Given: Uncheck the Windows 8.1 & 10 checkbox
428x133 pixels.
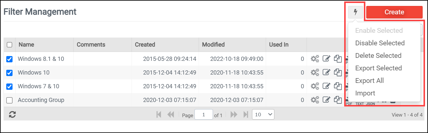Looking at the screenshot, I should 10,59.
